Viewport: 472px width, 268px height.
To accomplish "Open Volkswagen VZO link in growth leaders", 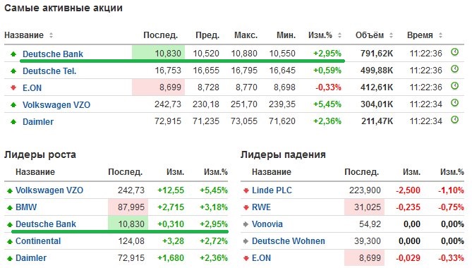I will pyautogui.click(x=49, y=190).
